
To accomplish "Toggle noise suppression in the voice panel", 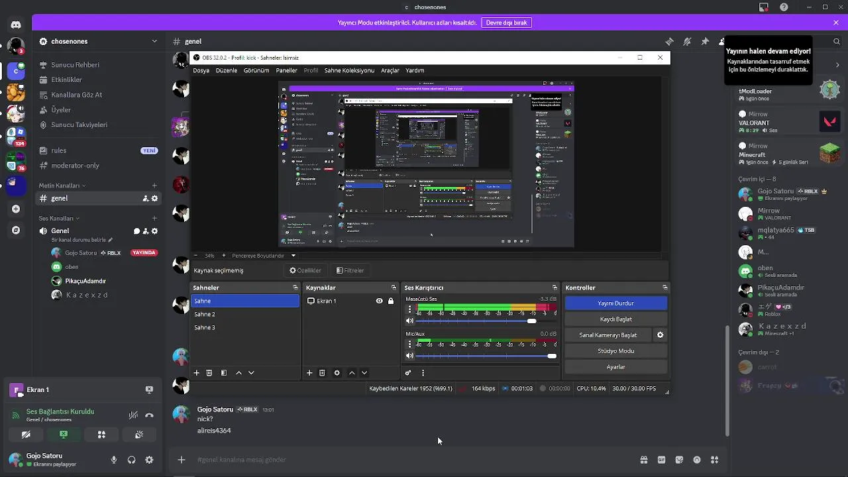I will pyautogui.click(x=133, y=415).
